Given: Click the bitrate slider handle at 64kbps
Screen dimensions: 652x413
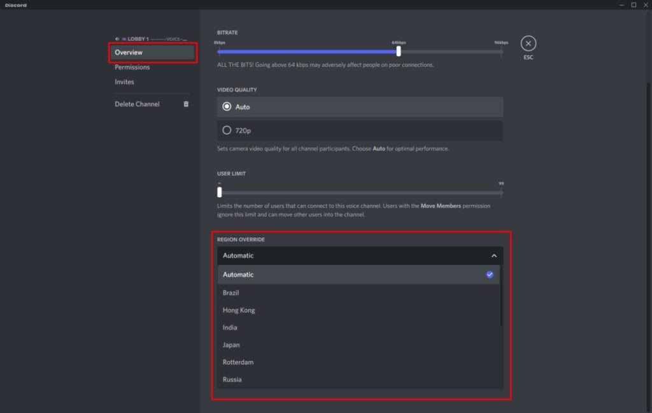Looking at the screenshot, I should tap(399, 52).
